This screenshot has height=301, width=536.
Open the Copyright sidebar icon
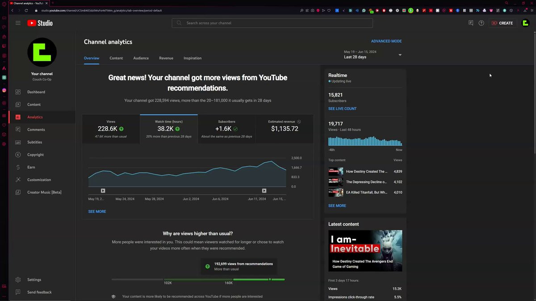click(18, 154)
